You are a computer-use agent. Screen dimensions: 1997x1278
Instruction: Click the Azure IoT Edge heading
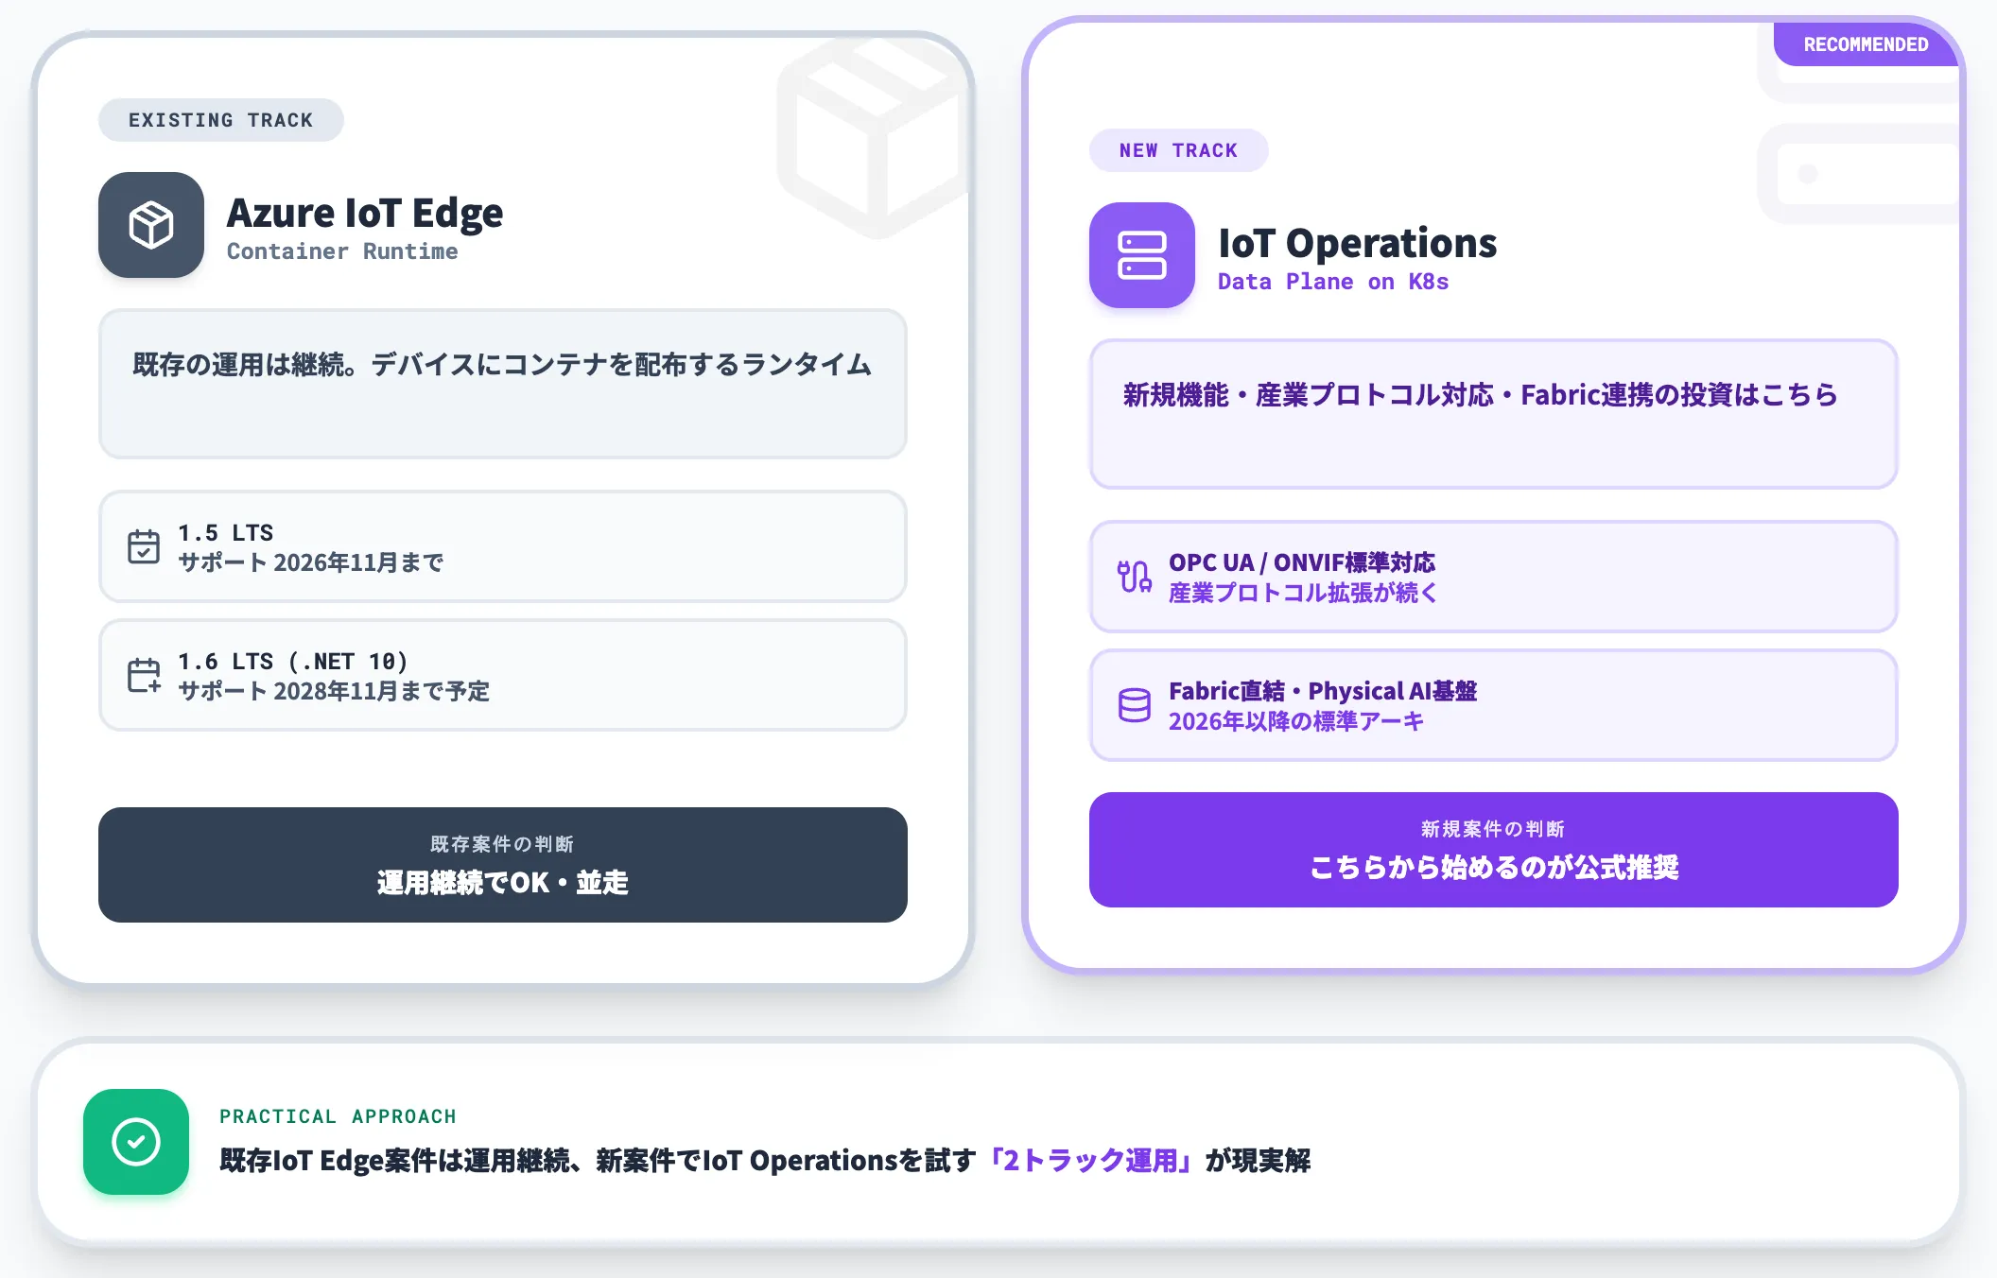pyautogui.click(x=365, y=213)
